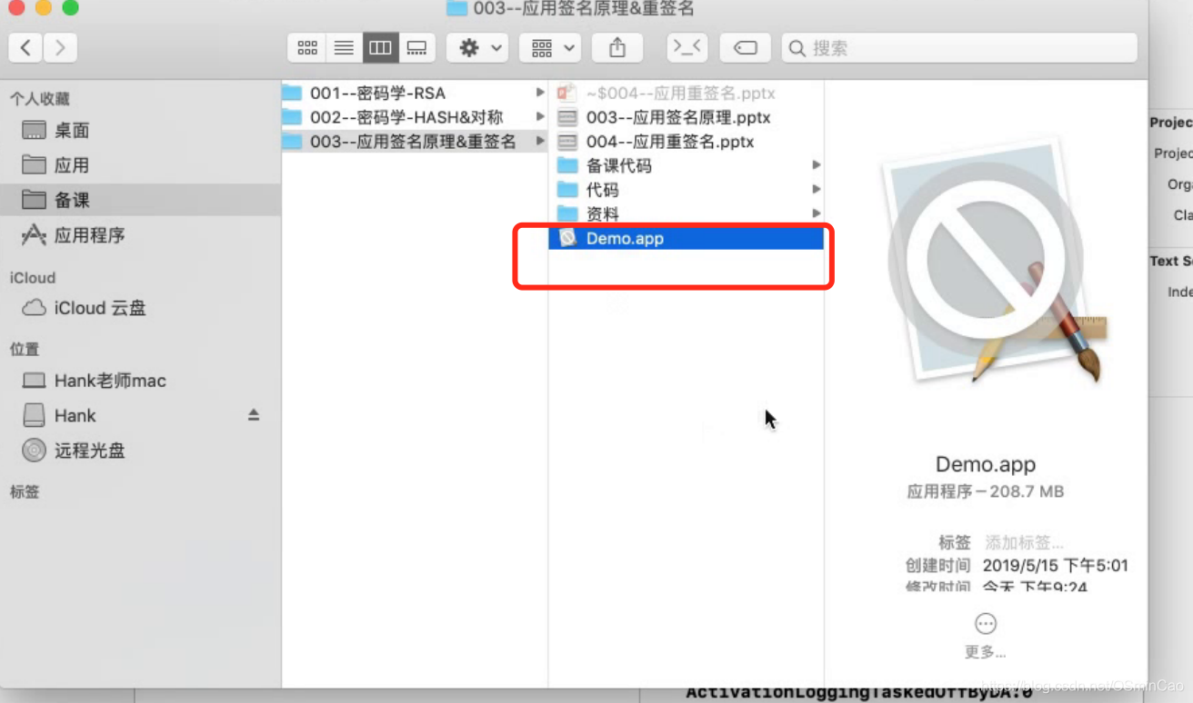The width and height of the screenshot is (1193, 703).
Task: Click 001--密码学-RSA folder icon
Action: tap(291, 93)
